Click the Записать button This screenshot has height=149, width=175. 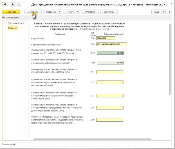tap(11, 12)
